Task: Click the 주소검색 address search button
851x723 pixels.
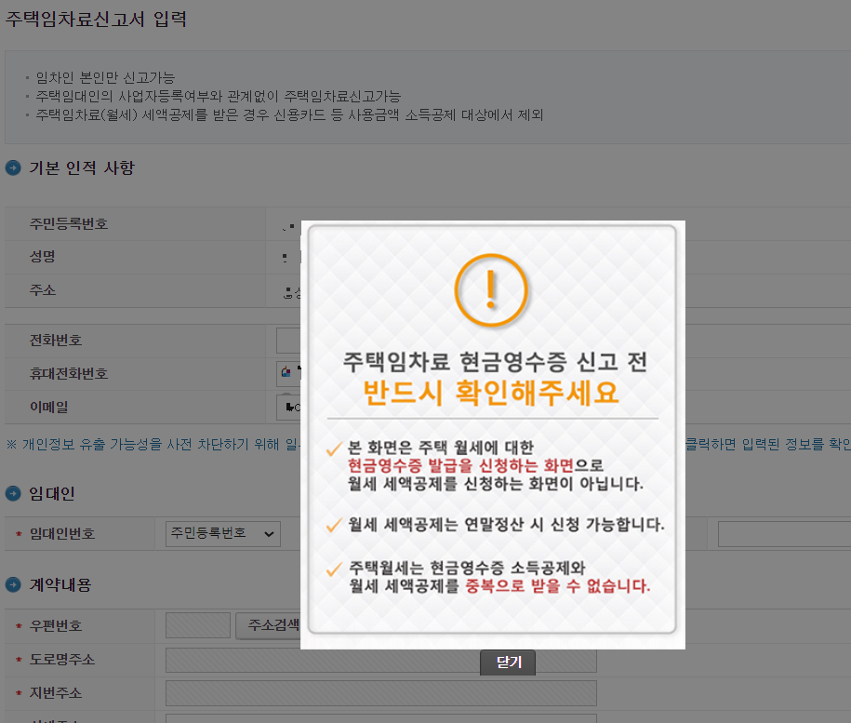Action: click(268, 624)
